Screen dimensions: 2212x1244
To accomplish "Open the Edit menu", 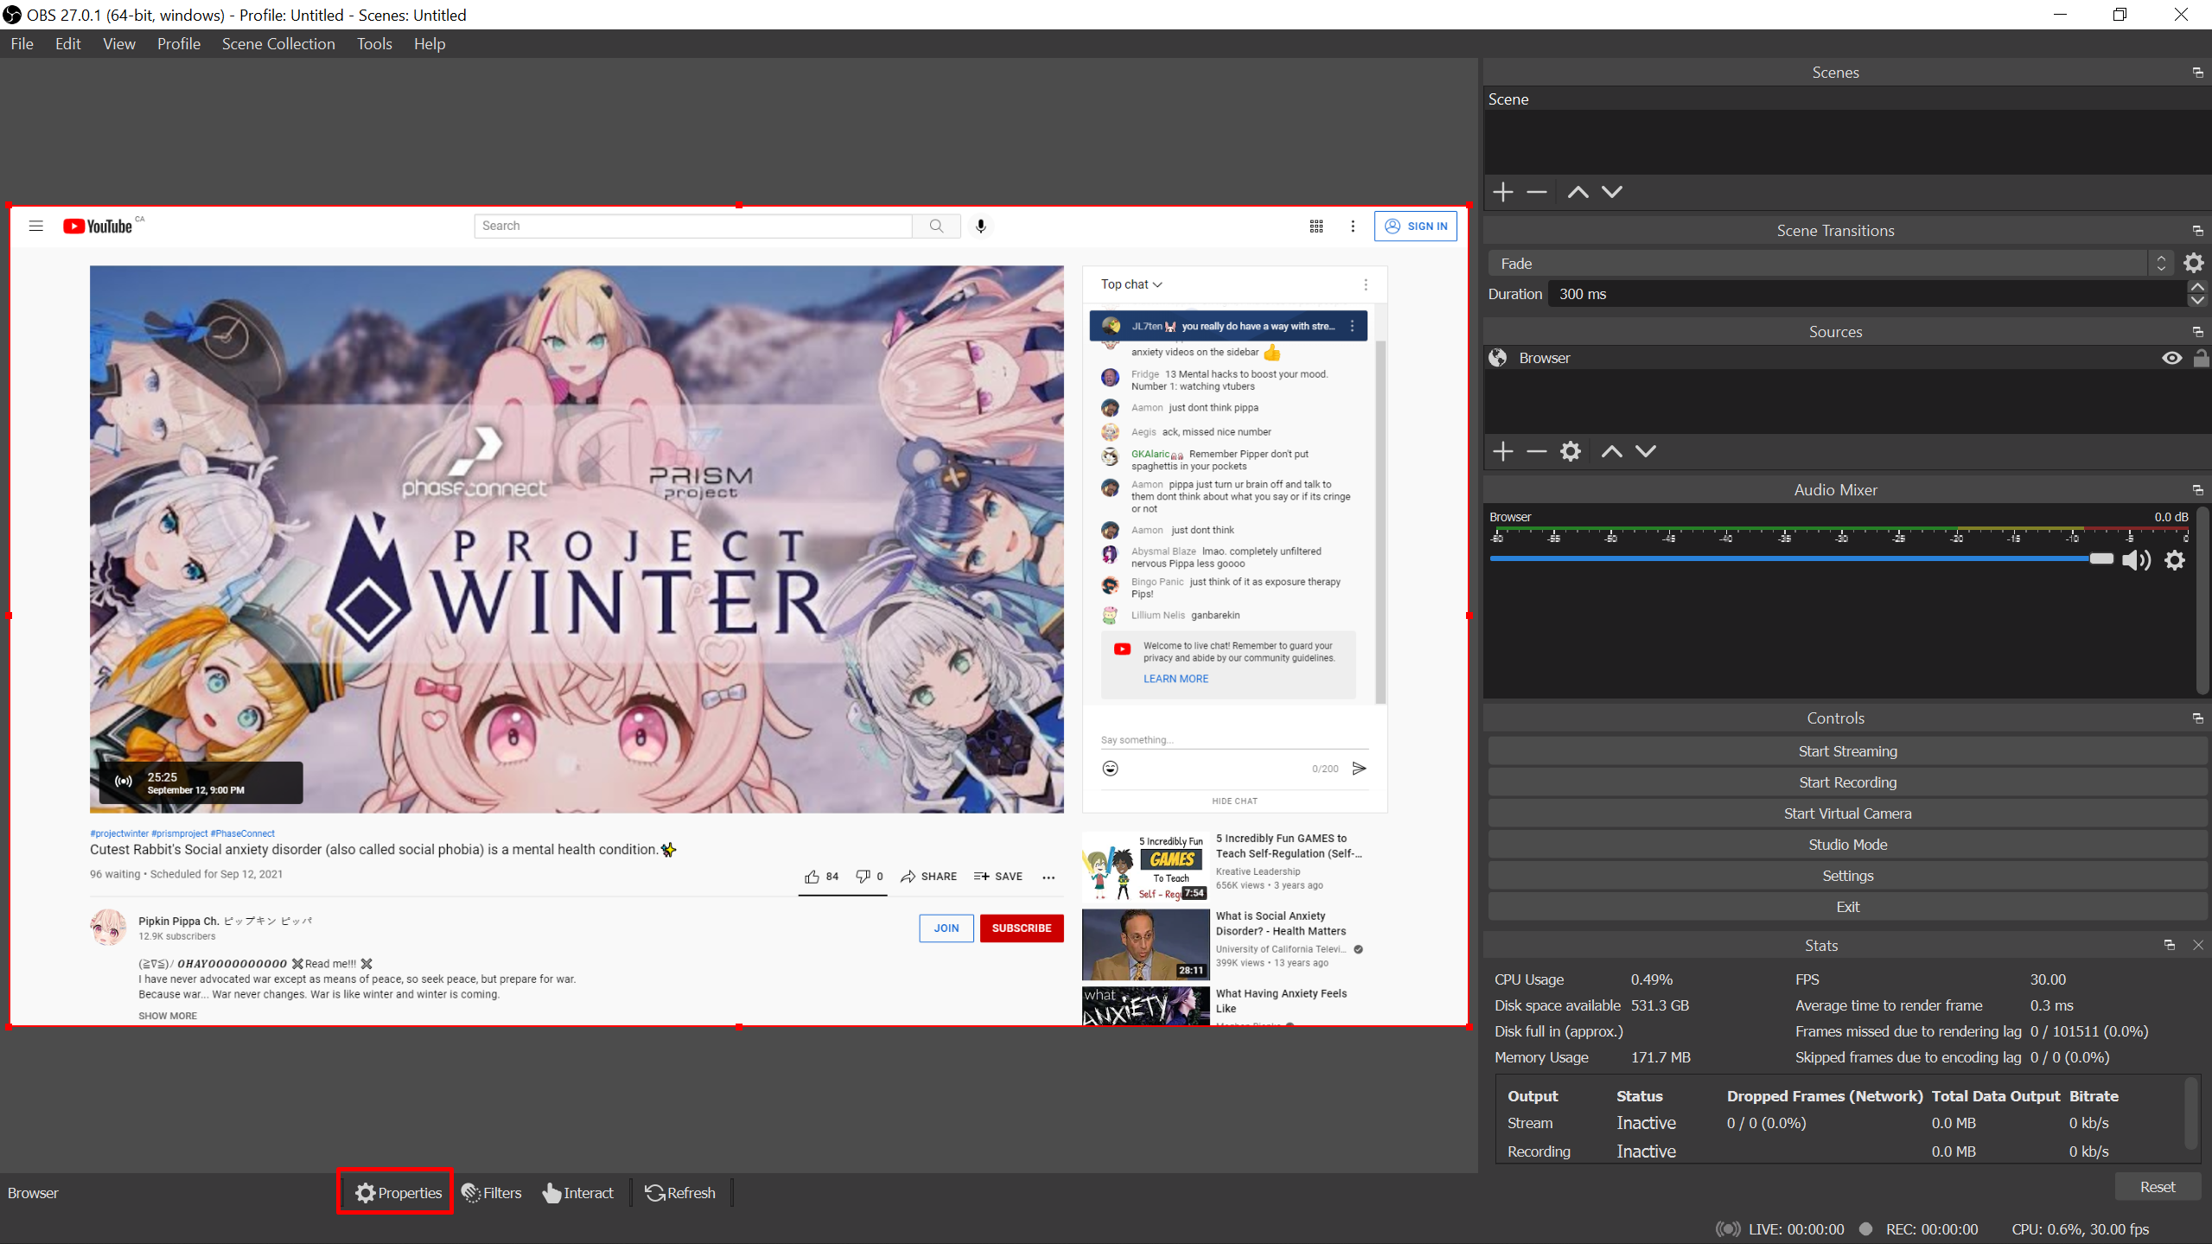I will click(x=68, y=44).
